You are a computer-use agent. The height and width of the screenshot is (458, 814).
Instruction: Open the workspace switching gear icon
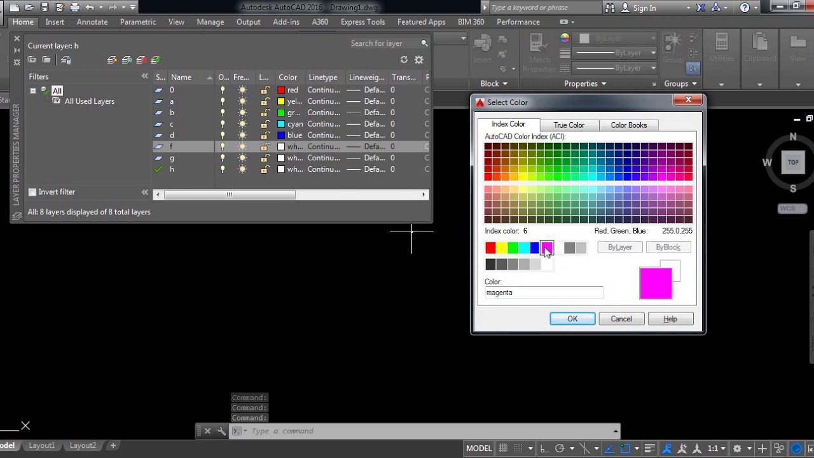737,448
